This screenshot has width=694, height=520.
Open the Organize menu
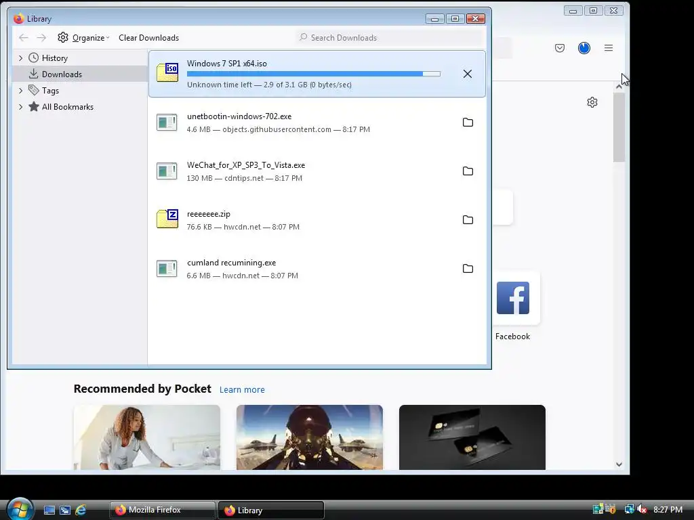(x=83, y=38)
